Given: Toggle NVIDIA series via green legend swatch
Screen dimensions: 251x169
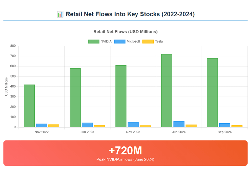Looking at the screenshot, I should tap(93, 41).
